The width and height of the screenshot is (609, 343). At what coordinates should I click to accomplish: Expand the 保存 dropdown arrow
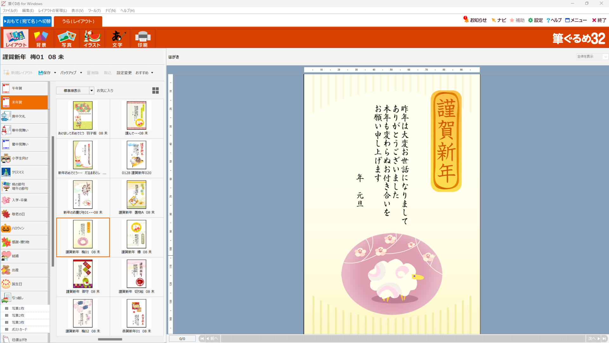(55, 73)
